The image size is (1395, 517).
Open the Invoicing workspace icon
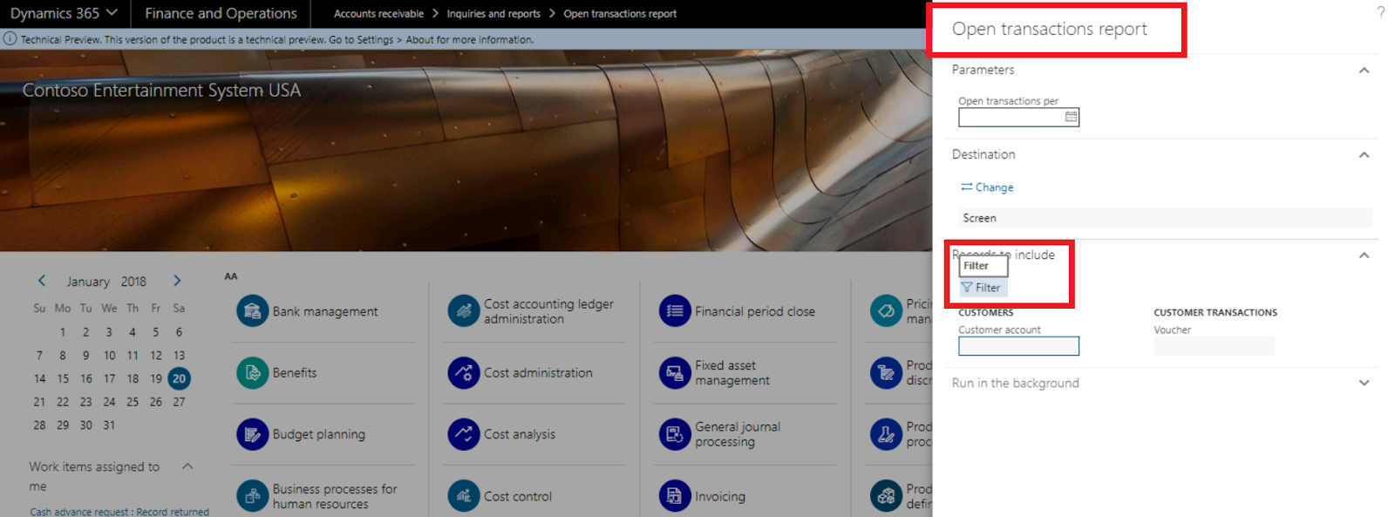coord(675,496)
